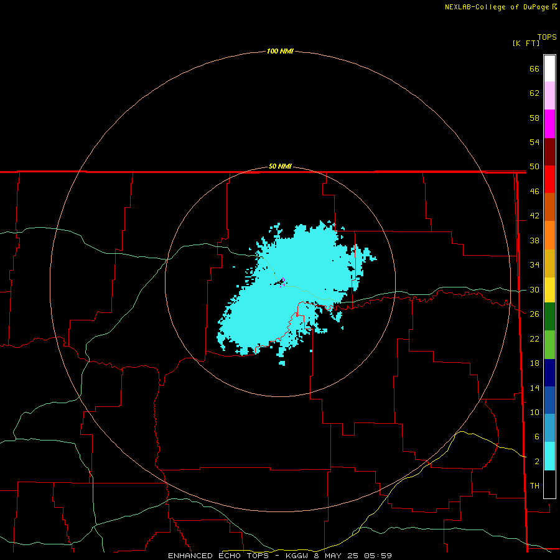Click the legend value "10"
Screen dimensions: 560x560
click(x=534, y=412)
